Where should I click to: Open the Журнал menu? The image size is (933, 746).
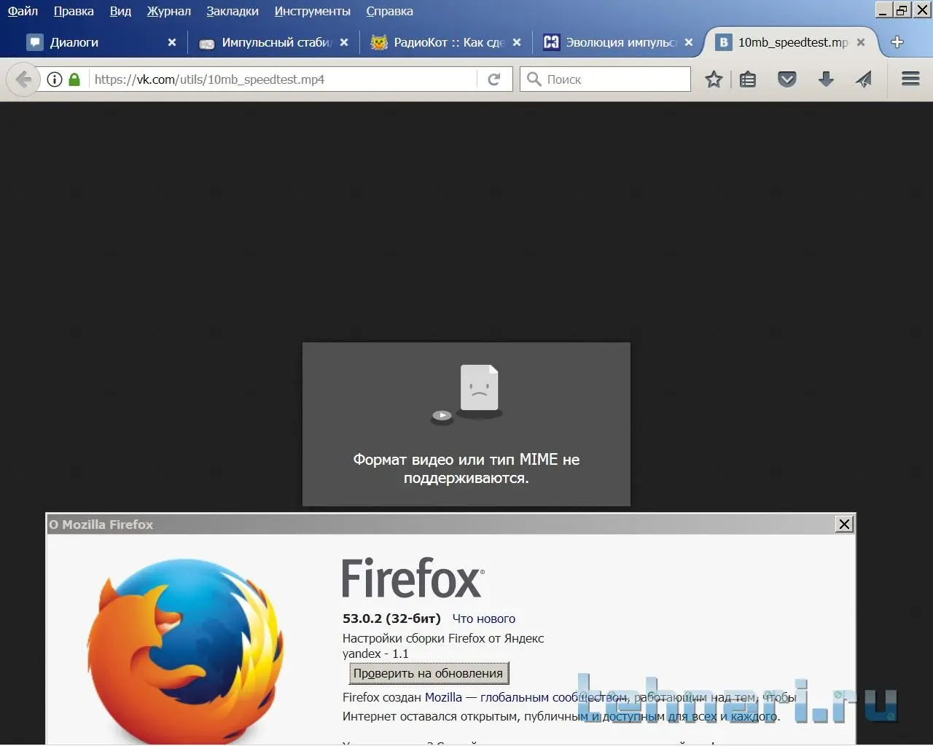168,11
